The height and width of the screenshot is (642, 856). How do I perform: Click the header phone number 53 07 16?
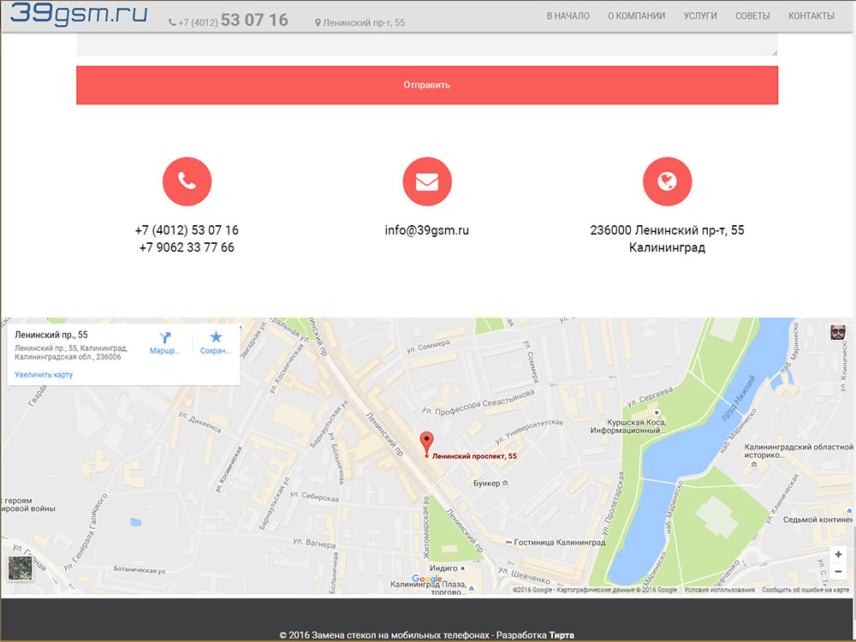point(254,21)
